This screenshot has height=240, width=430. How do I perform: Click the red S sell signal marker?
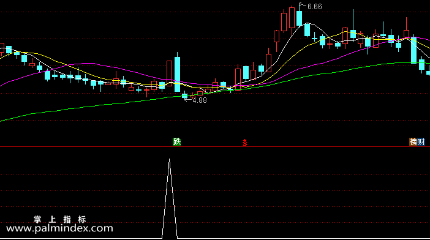click(x=245, y=143)
